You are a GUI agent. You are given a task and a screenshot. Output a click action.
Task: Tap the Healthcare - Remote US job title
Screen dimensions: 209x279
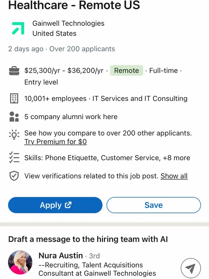[x=74, y=5]
